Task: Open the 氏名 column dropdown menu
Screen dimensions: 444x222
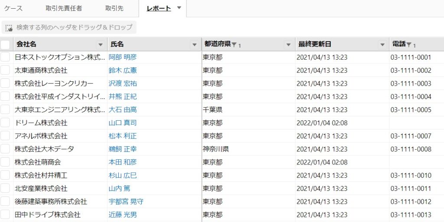Action: point(195,45)
